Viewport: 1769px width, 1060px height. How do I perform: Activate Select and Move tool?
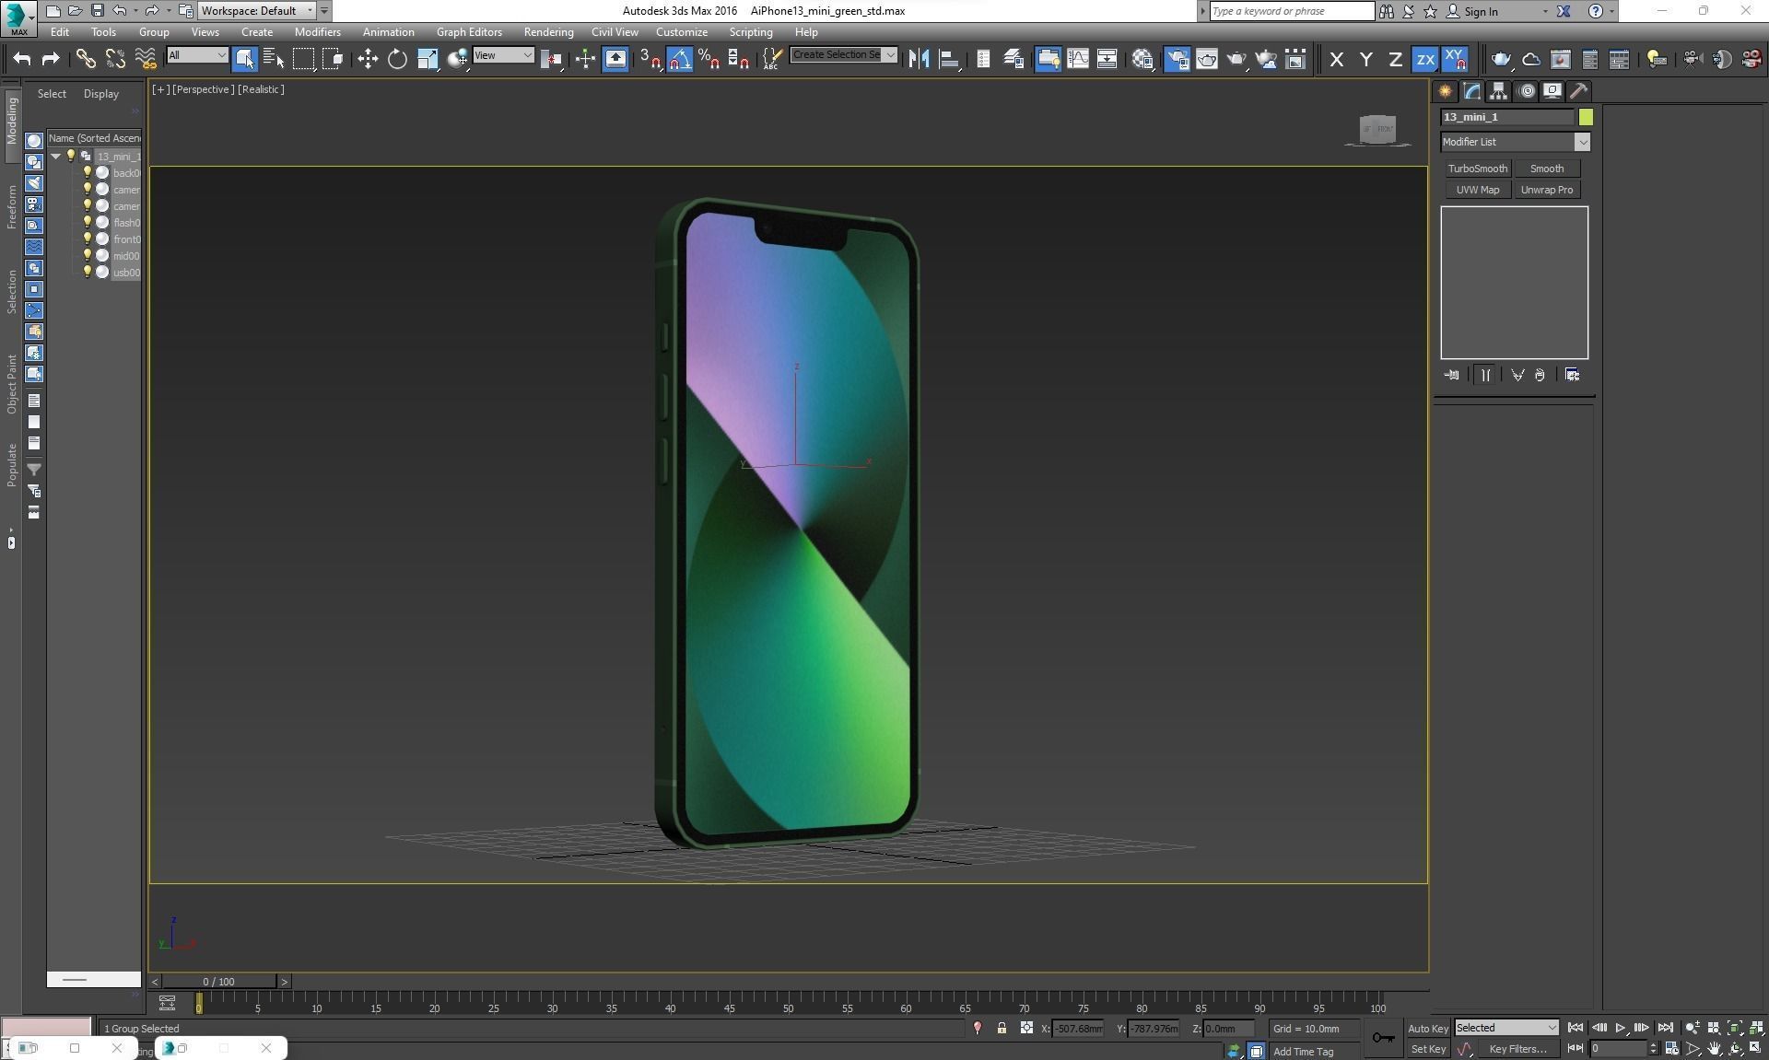368,59
